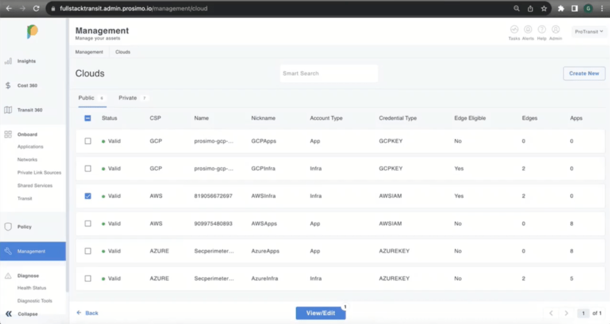This screenshot has width=610, height=324.
Task: Click the View/Edit button
Action: point(320,313)
